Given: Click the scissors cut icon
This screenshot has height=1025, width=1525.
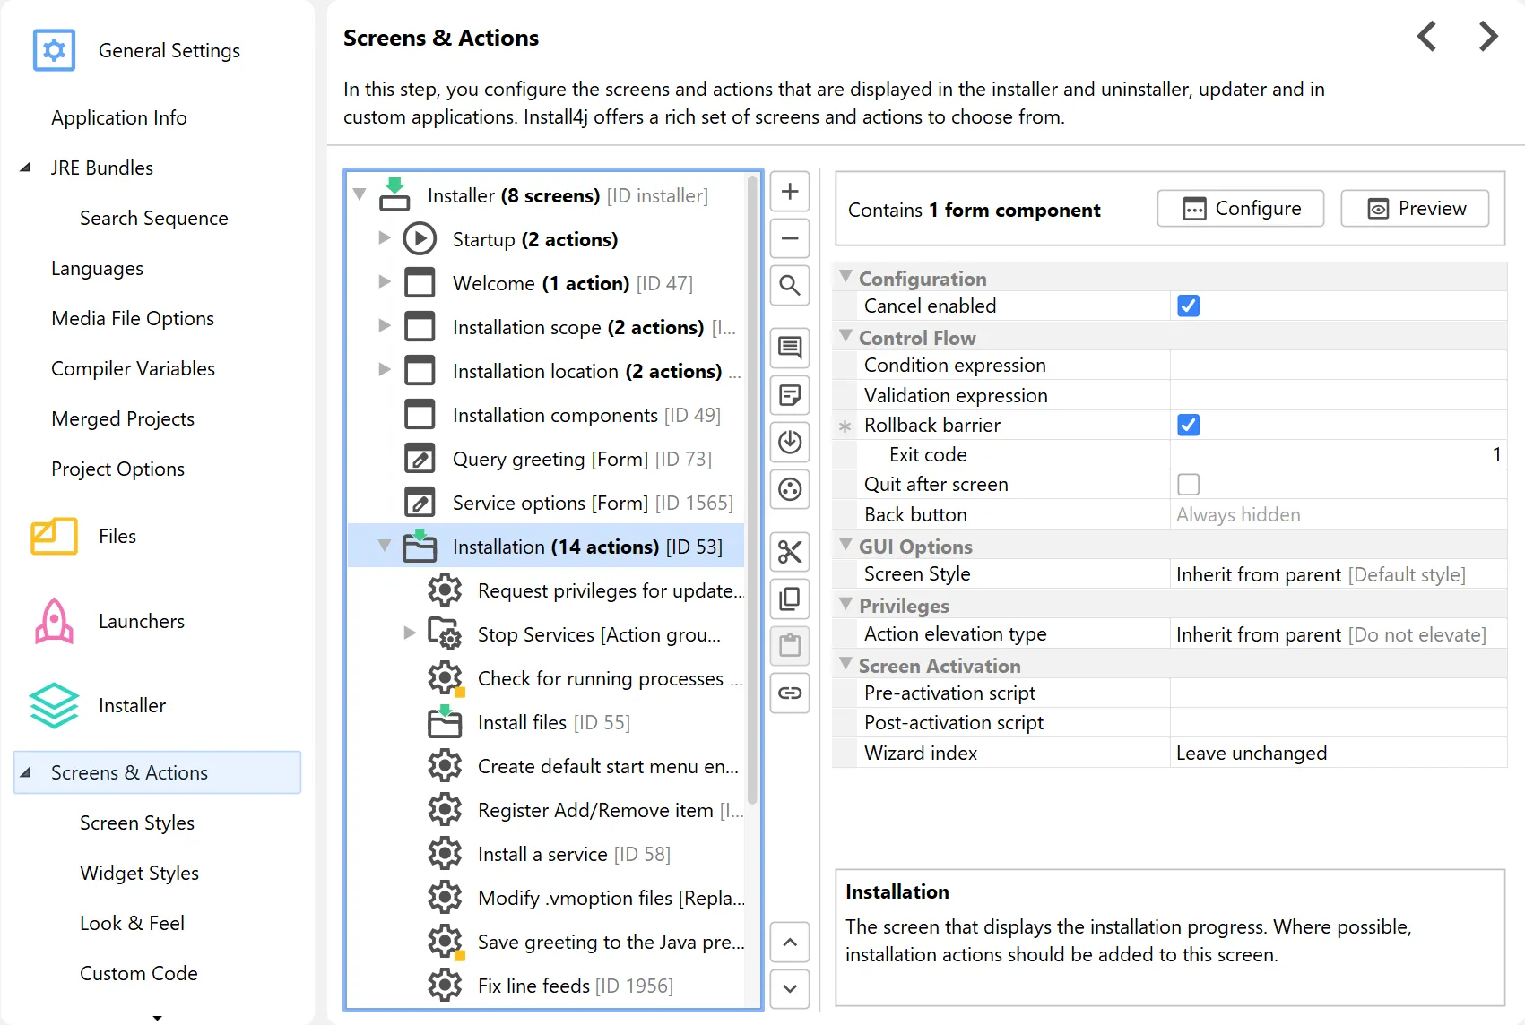Looking at the screenshot, I should (790, 552).
